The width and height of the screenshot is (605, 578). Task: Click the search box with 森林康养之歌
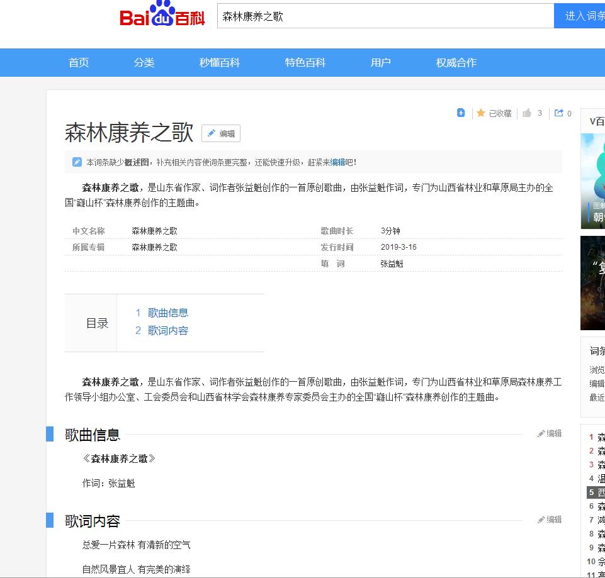pos(385,16)
